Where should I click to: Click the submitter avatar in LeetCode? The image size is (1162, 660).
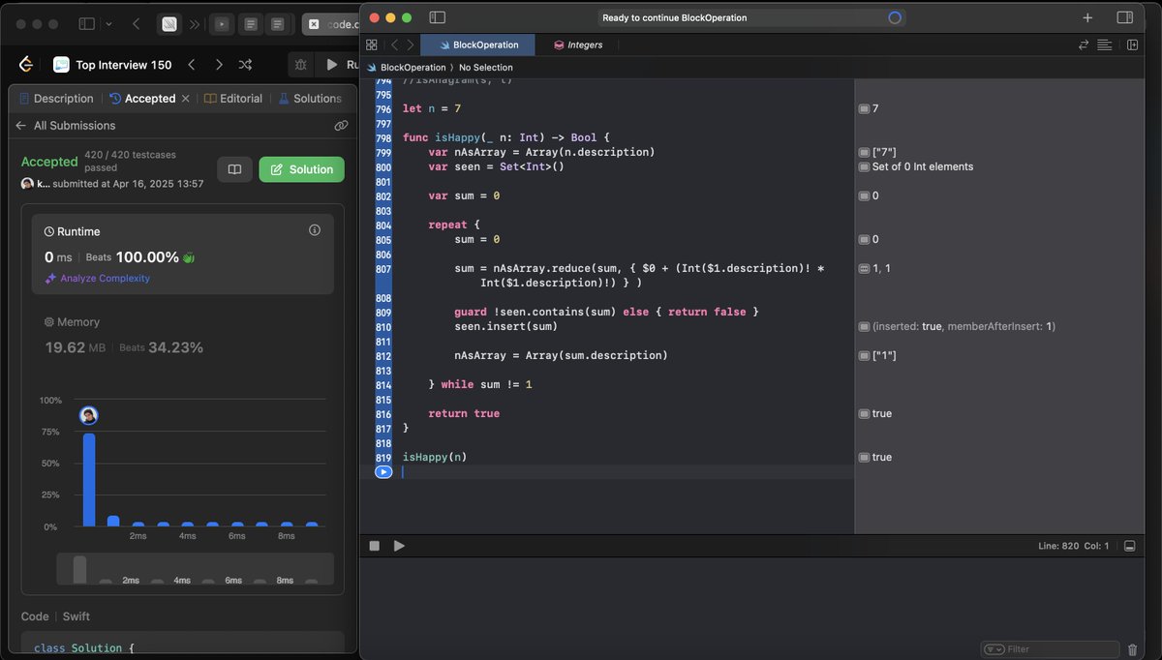pyautogui.click(x=27, y=184)
